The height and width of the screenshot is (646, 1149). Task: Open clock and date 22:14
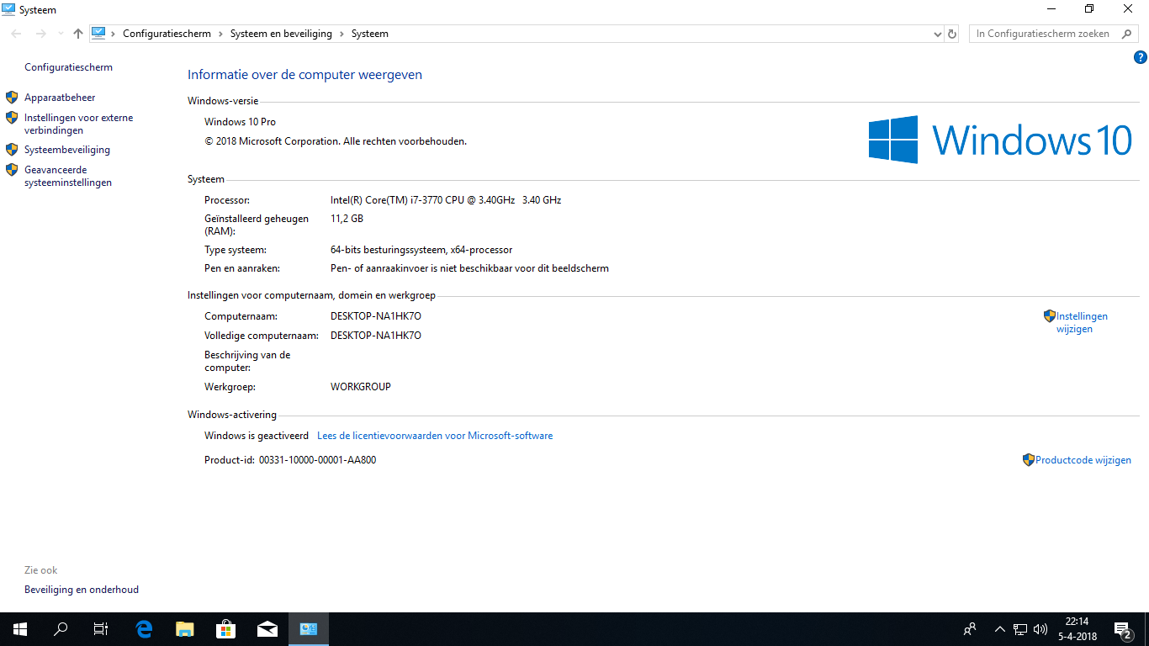coord(1077,629)
